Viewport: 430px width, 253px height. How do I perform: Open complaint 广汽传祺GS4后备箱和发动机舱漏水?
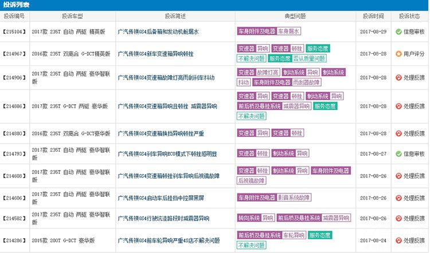[x=158, y=32]
